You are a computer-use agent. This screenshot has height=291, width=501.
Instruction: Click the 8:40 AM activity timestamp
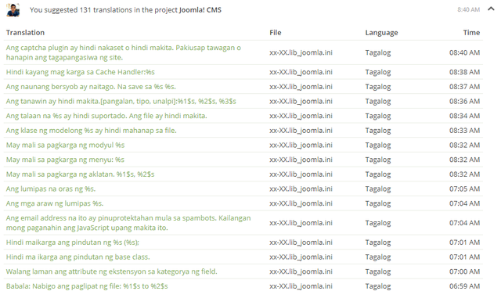click(468, 9)
